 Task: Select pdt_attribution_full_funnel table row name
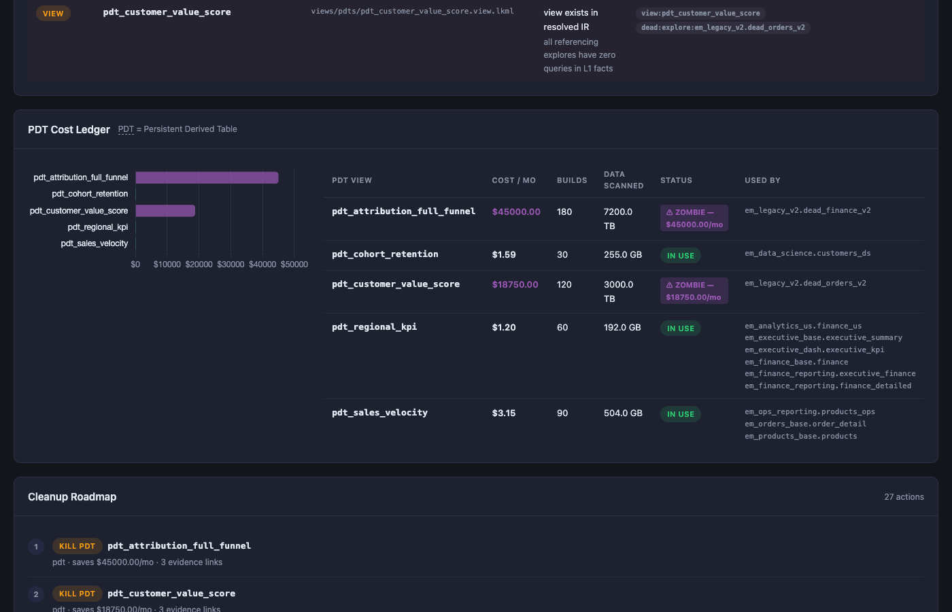403,211
